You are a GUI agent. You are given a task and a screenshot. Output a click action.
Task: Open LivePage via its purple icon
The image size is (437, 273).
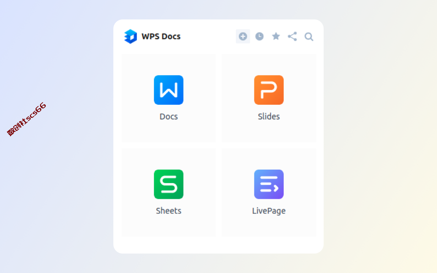[269, 184]
